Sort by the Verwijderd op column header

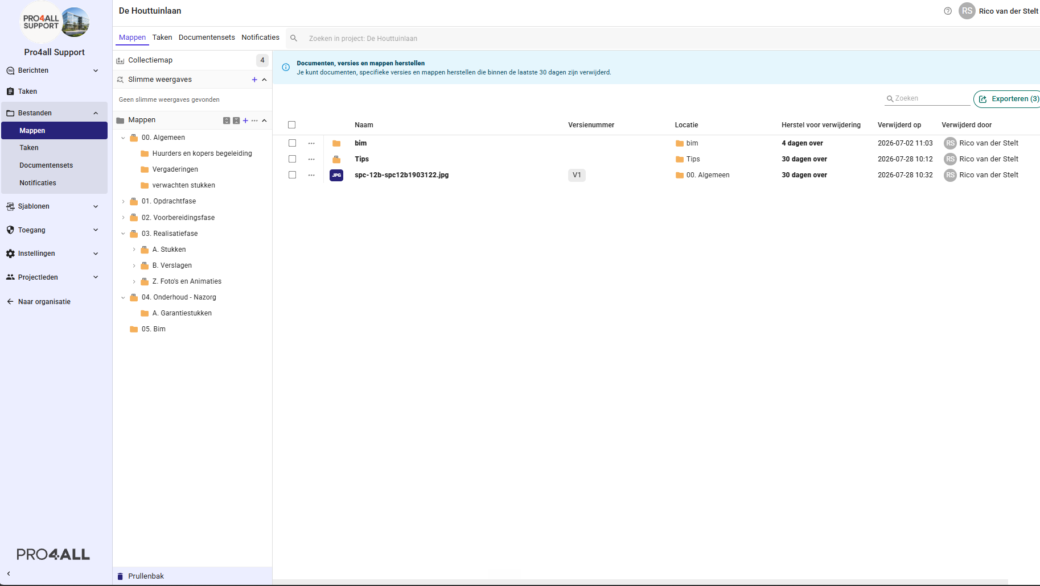pyautogui.click(x=899, y=125)
